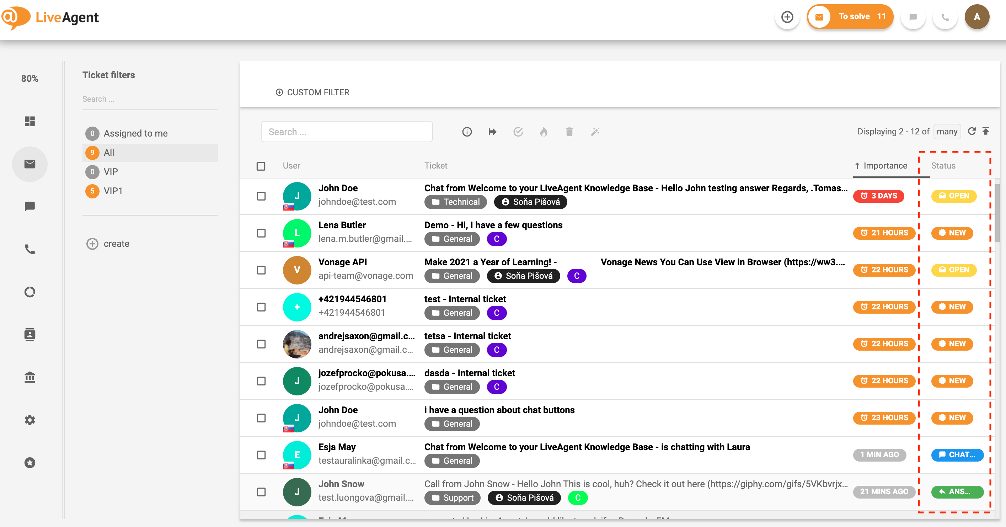The width and height of the screenshot is (1006, 527).
Task: Check the Vonage API ticket
Action: (261, 270)
